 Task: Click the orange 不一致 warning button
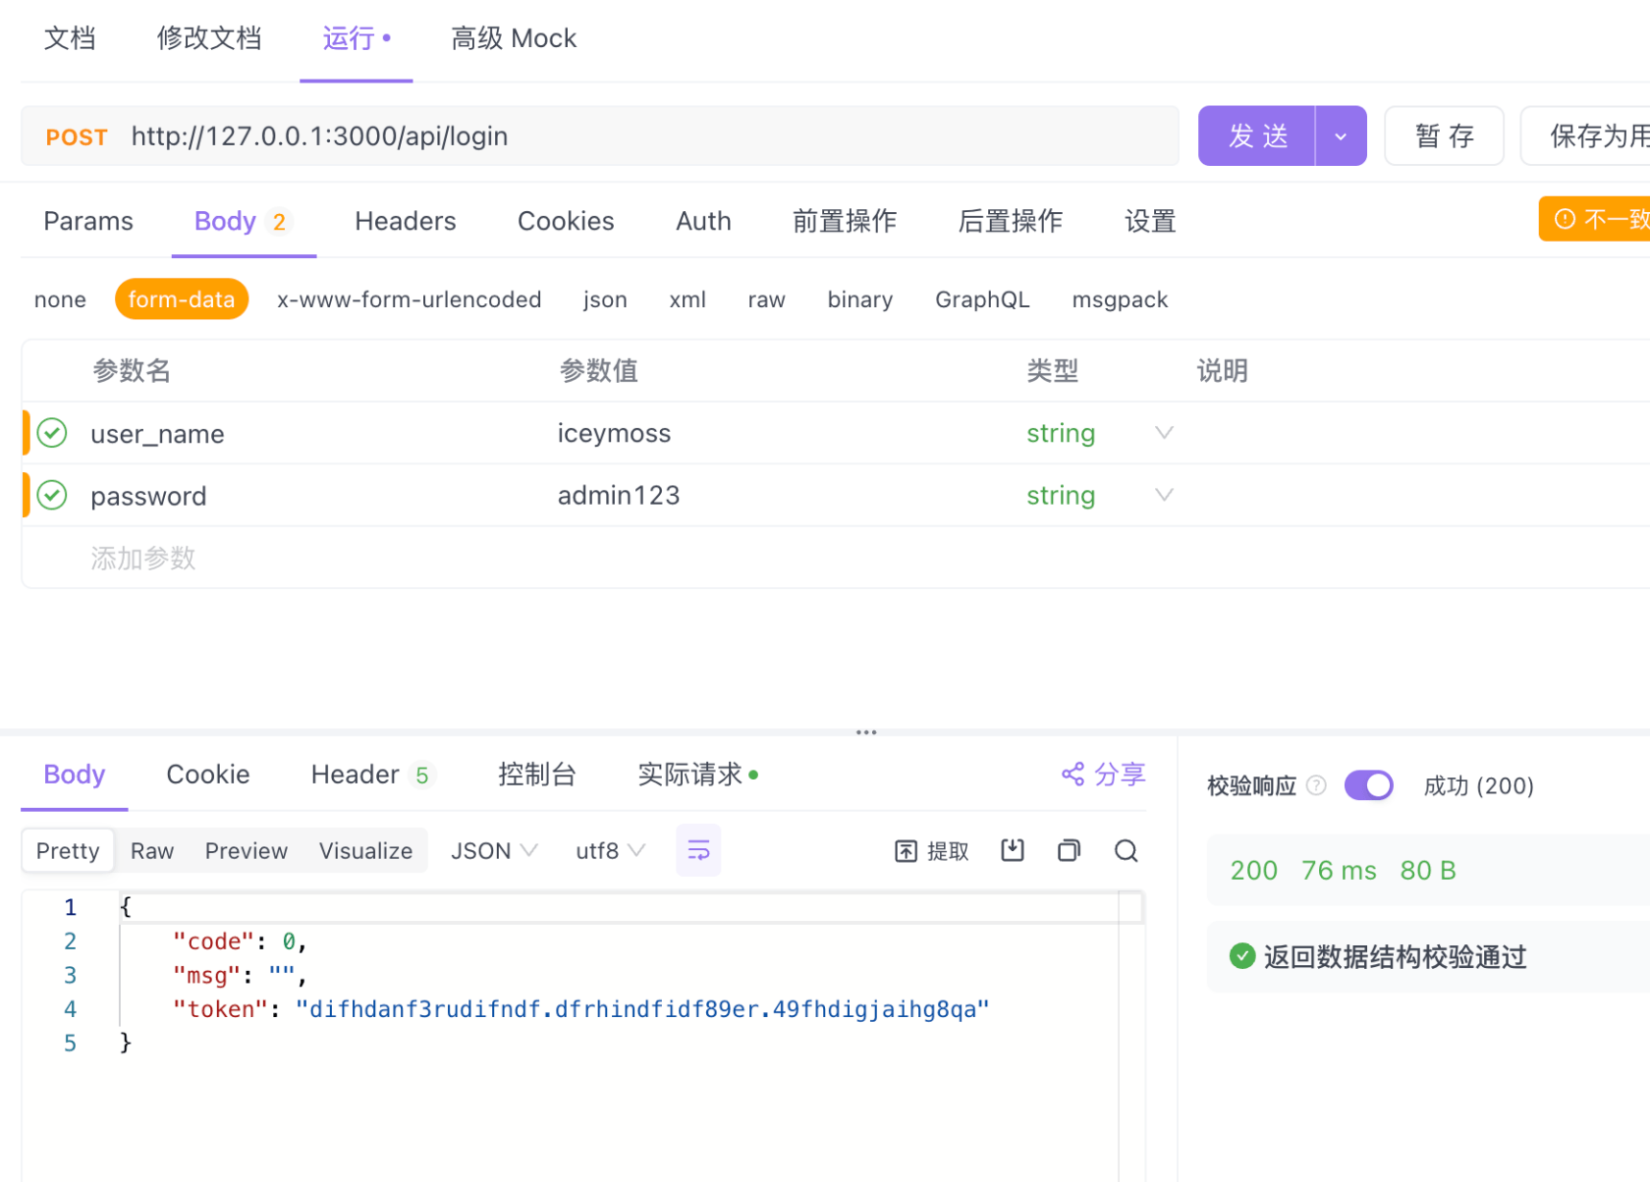[x=1595, y=219]
